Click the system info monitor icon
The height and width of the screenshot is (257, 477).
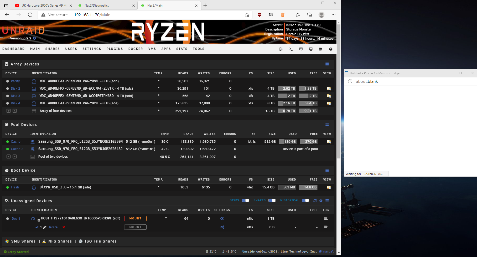pos(311,49)
